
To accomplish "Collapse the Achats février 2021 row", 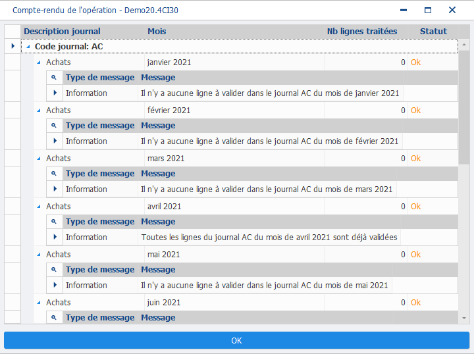I will pos(39,111).
